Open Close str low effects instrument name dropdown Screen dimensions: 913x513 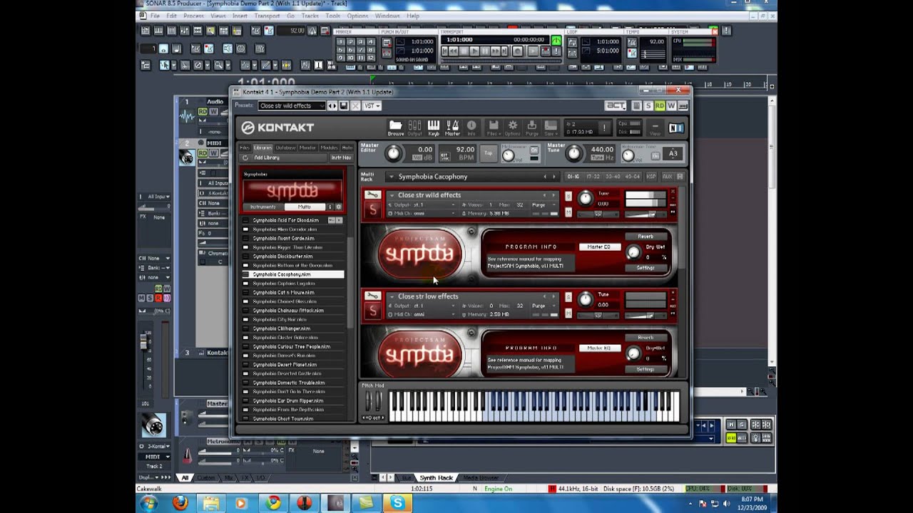[392, 296]
